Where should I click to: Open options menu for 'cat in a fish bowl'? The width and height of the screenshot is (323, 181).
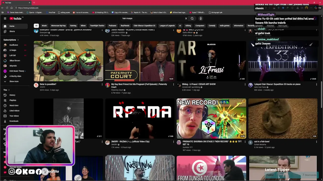(x=316, y=142)
